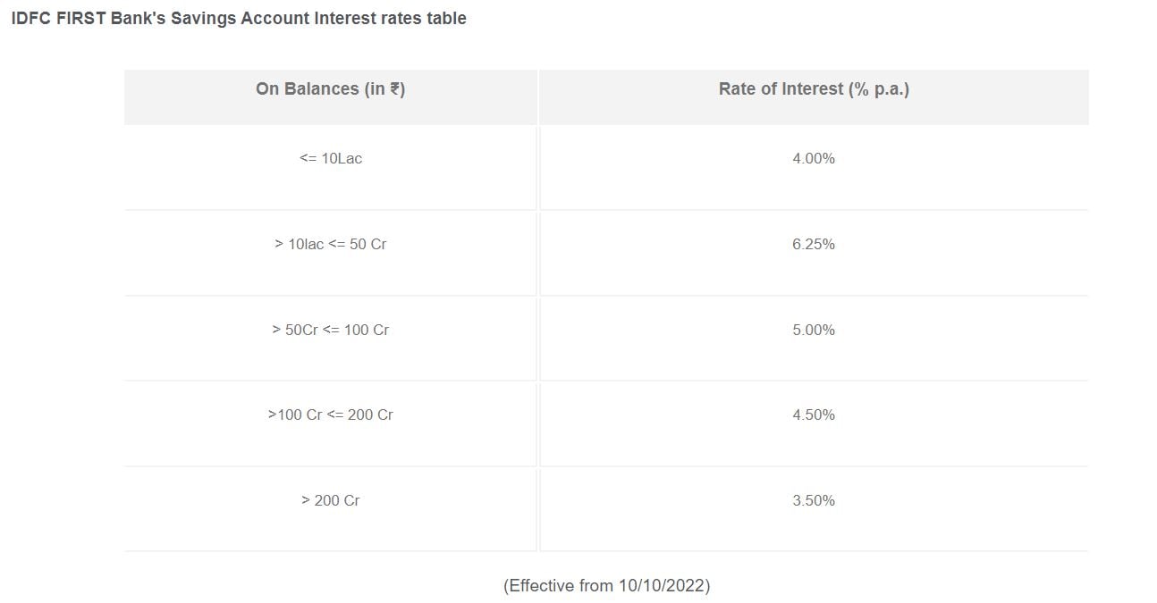Click the 3.50% interest rate value
The height and width of the screenshot is (603, 1157).
[x=814, y=500]
